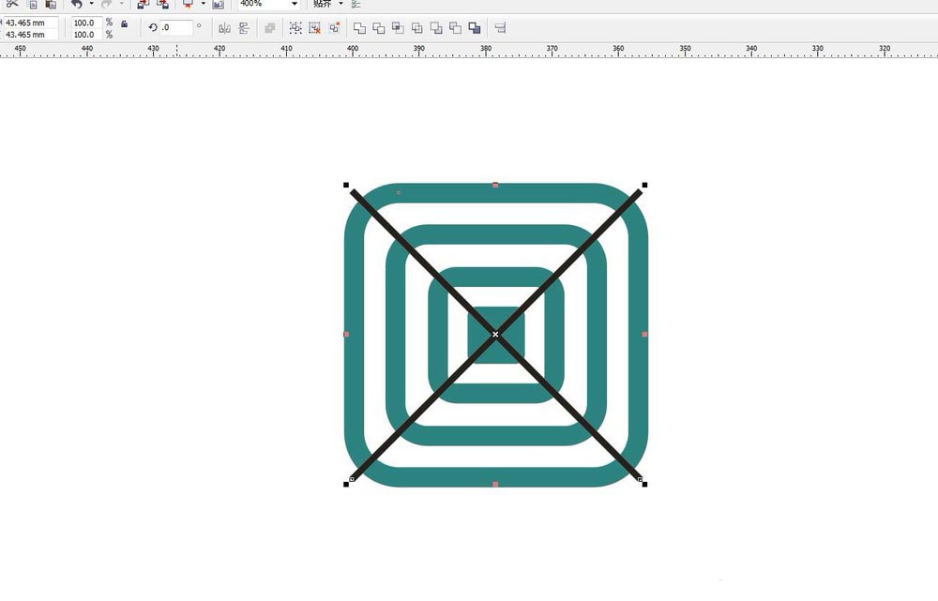Open the redo history dropdown arrow

point(121,4)
